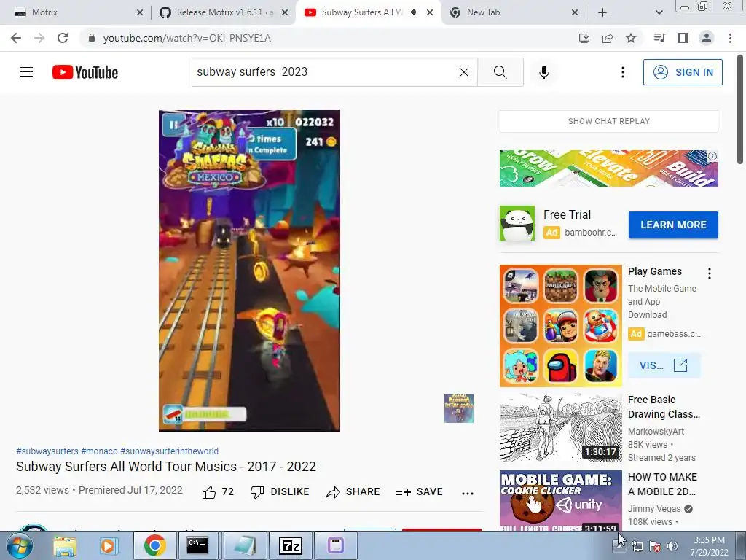The height and width of the screenshot is (560, 746).
Task: Open HOW TO MAKE A MOBILE 2D video
Action: tap(560, 501)
